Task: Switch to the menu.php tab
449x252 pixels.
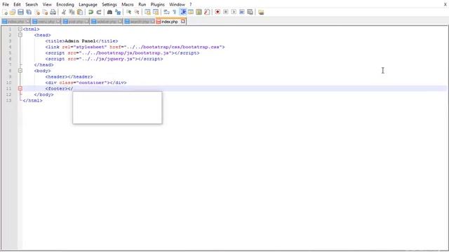Action: click(x=46, y=22)
